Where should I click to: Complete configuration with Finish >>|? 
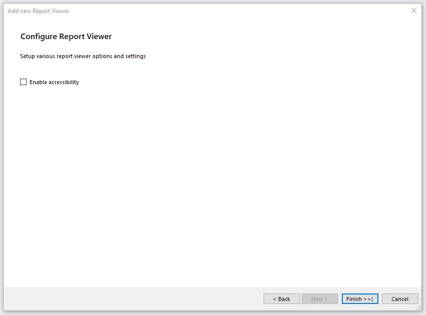[x=360, y=298]
